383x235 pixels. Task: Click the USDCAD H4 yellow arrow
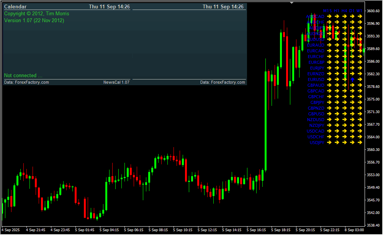(344, 131)
